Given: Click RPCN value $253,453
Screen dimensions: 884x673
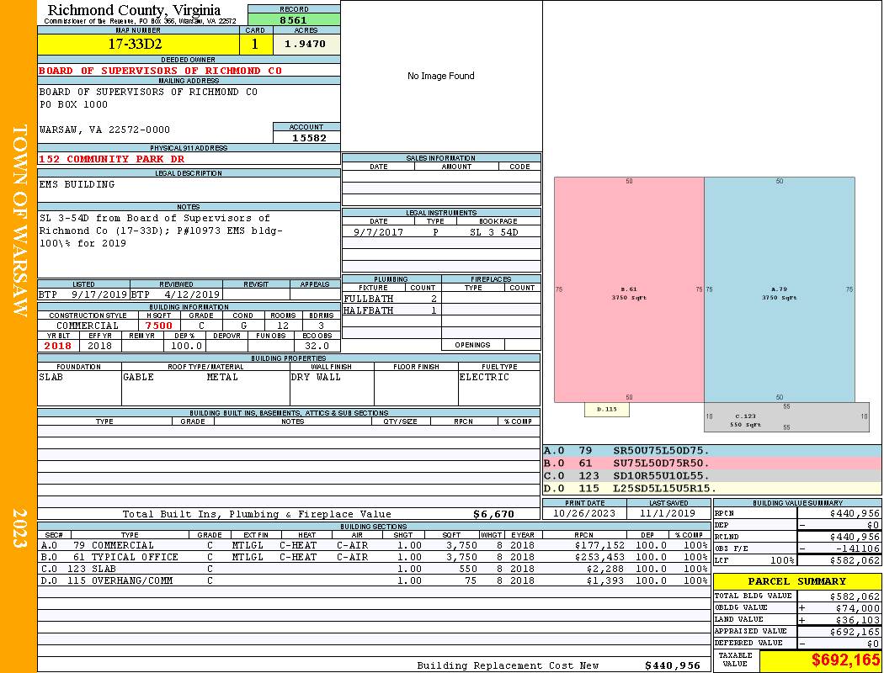Looking at the screenshot, I should point(599,557).
